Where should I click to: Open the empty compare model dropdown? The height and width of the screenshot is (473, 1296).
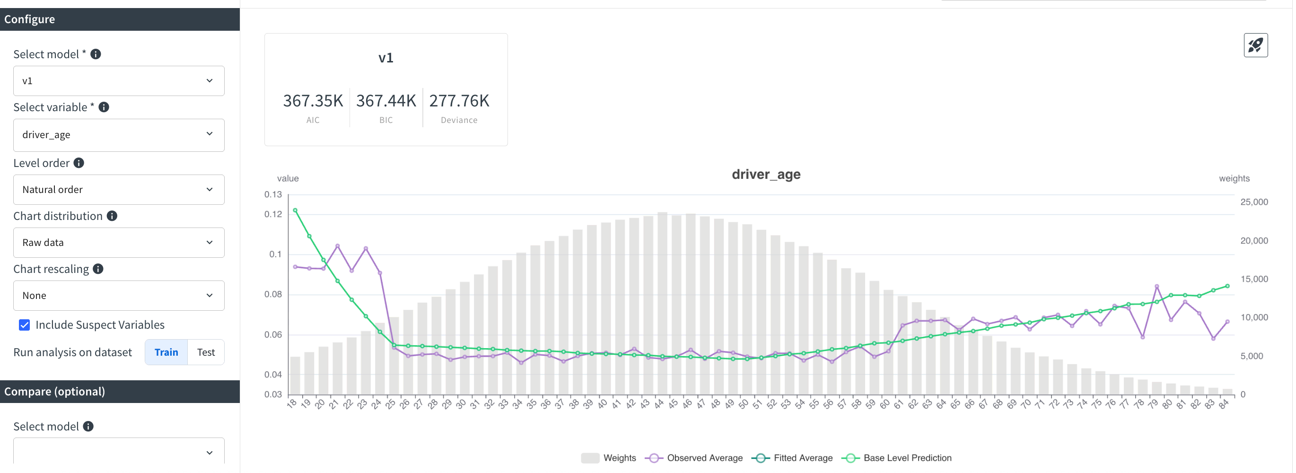click(119, 452)
